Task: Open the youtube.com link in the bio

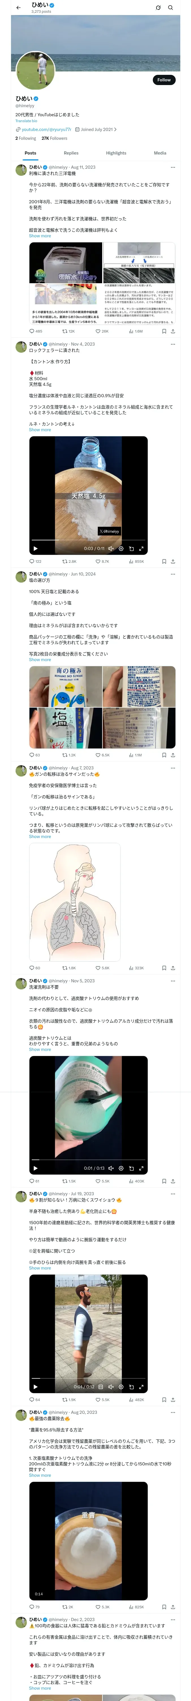Action: click(46, 130)
